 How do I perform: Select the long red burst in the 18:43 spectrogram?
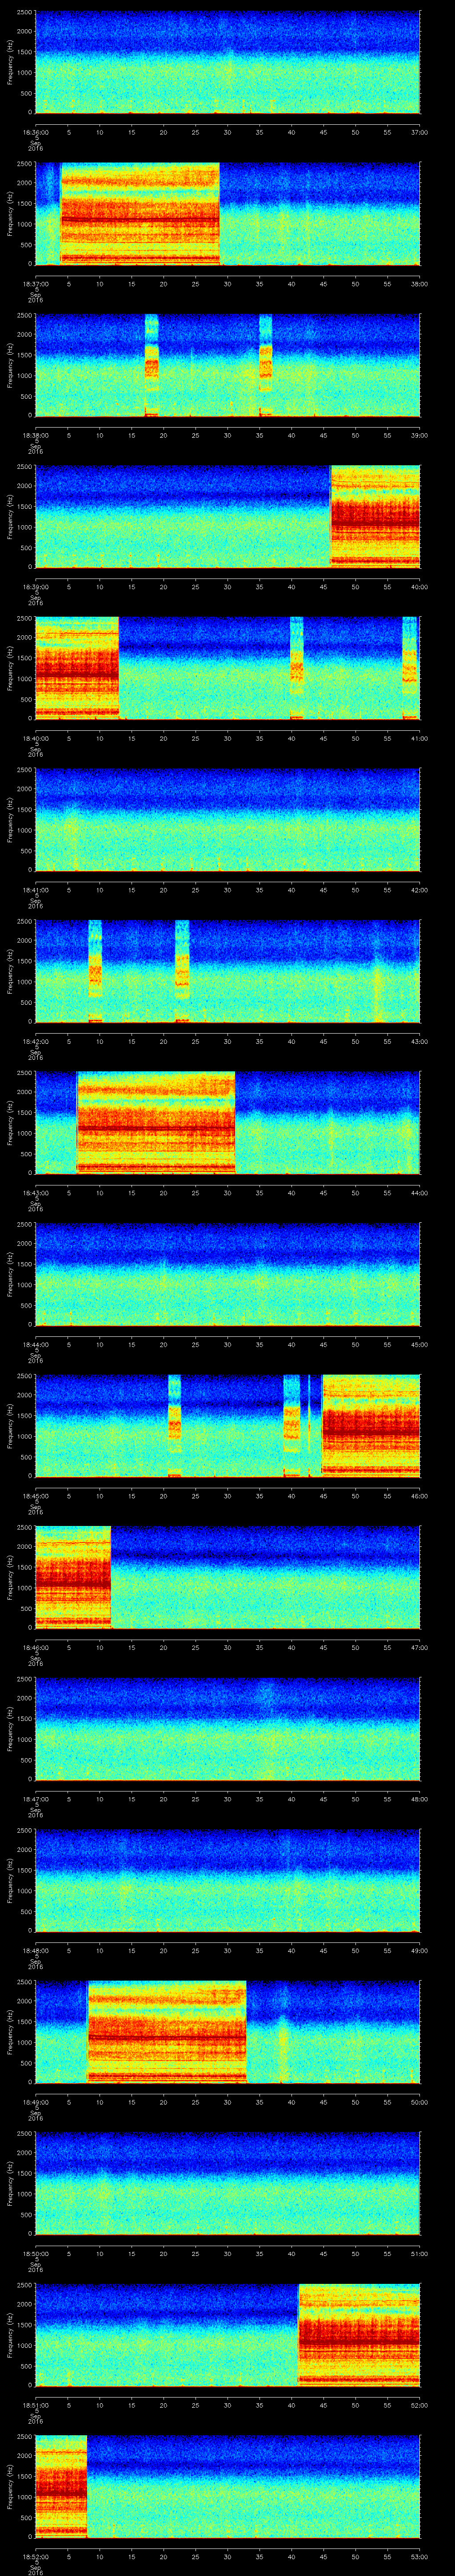[x=155, y=1122]
